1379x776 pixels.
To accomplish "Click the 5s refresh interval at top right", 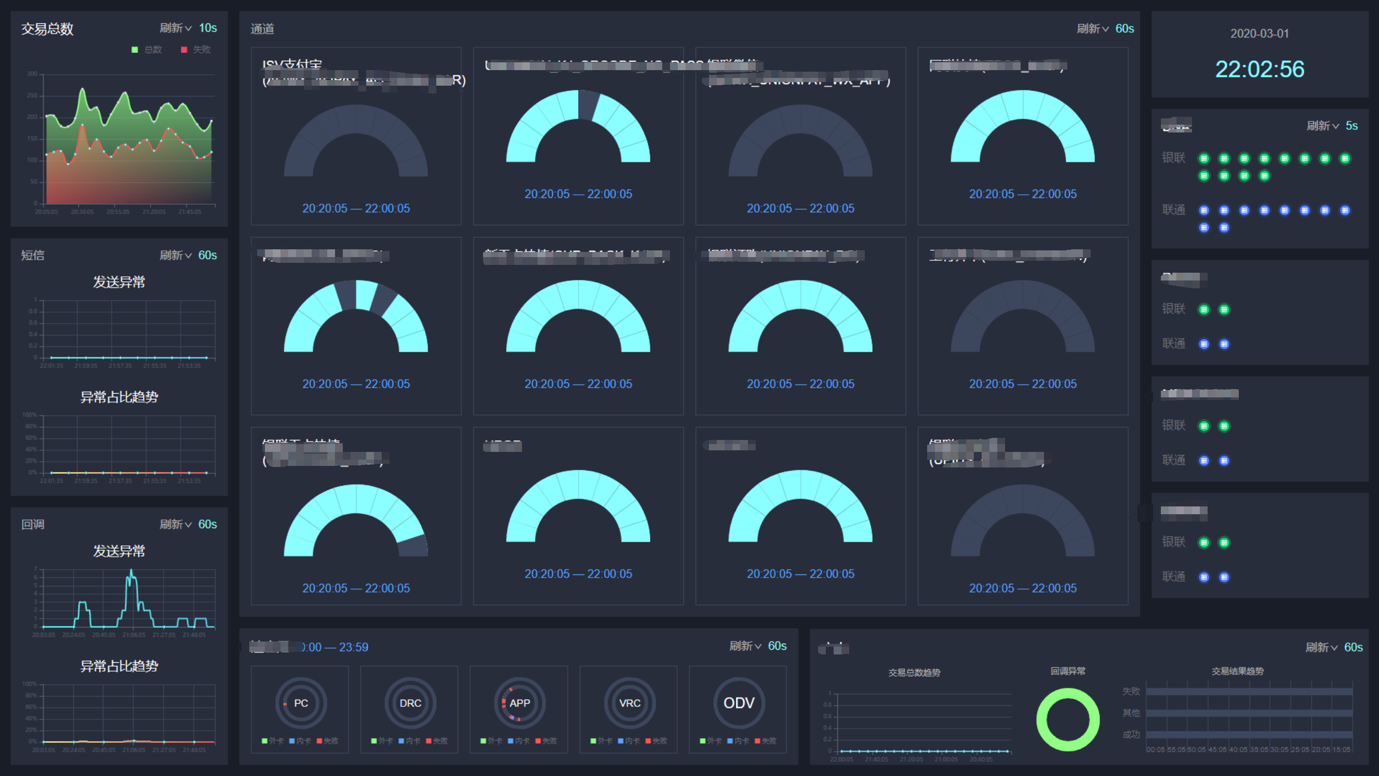I will tap(1351, 126).
